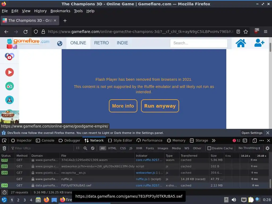Go to Gameflare home icon
The image size is (272, 204).
pos(241,43)
